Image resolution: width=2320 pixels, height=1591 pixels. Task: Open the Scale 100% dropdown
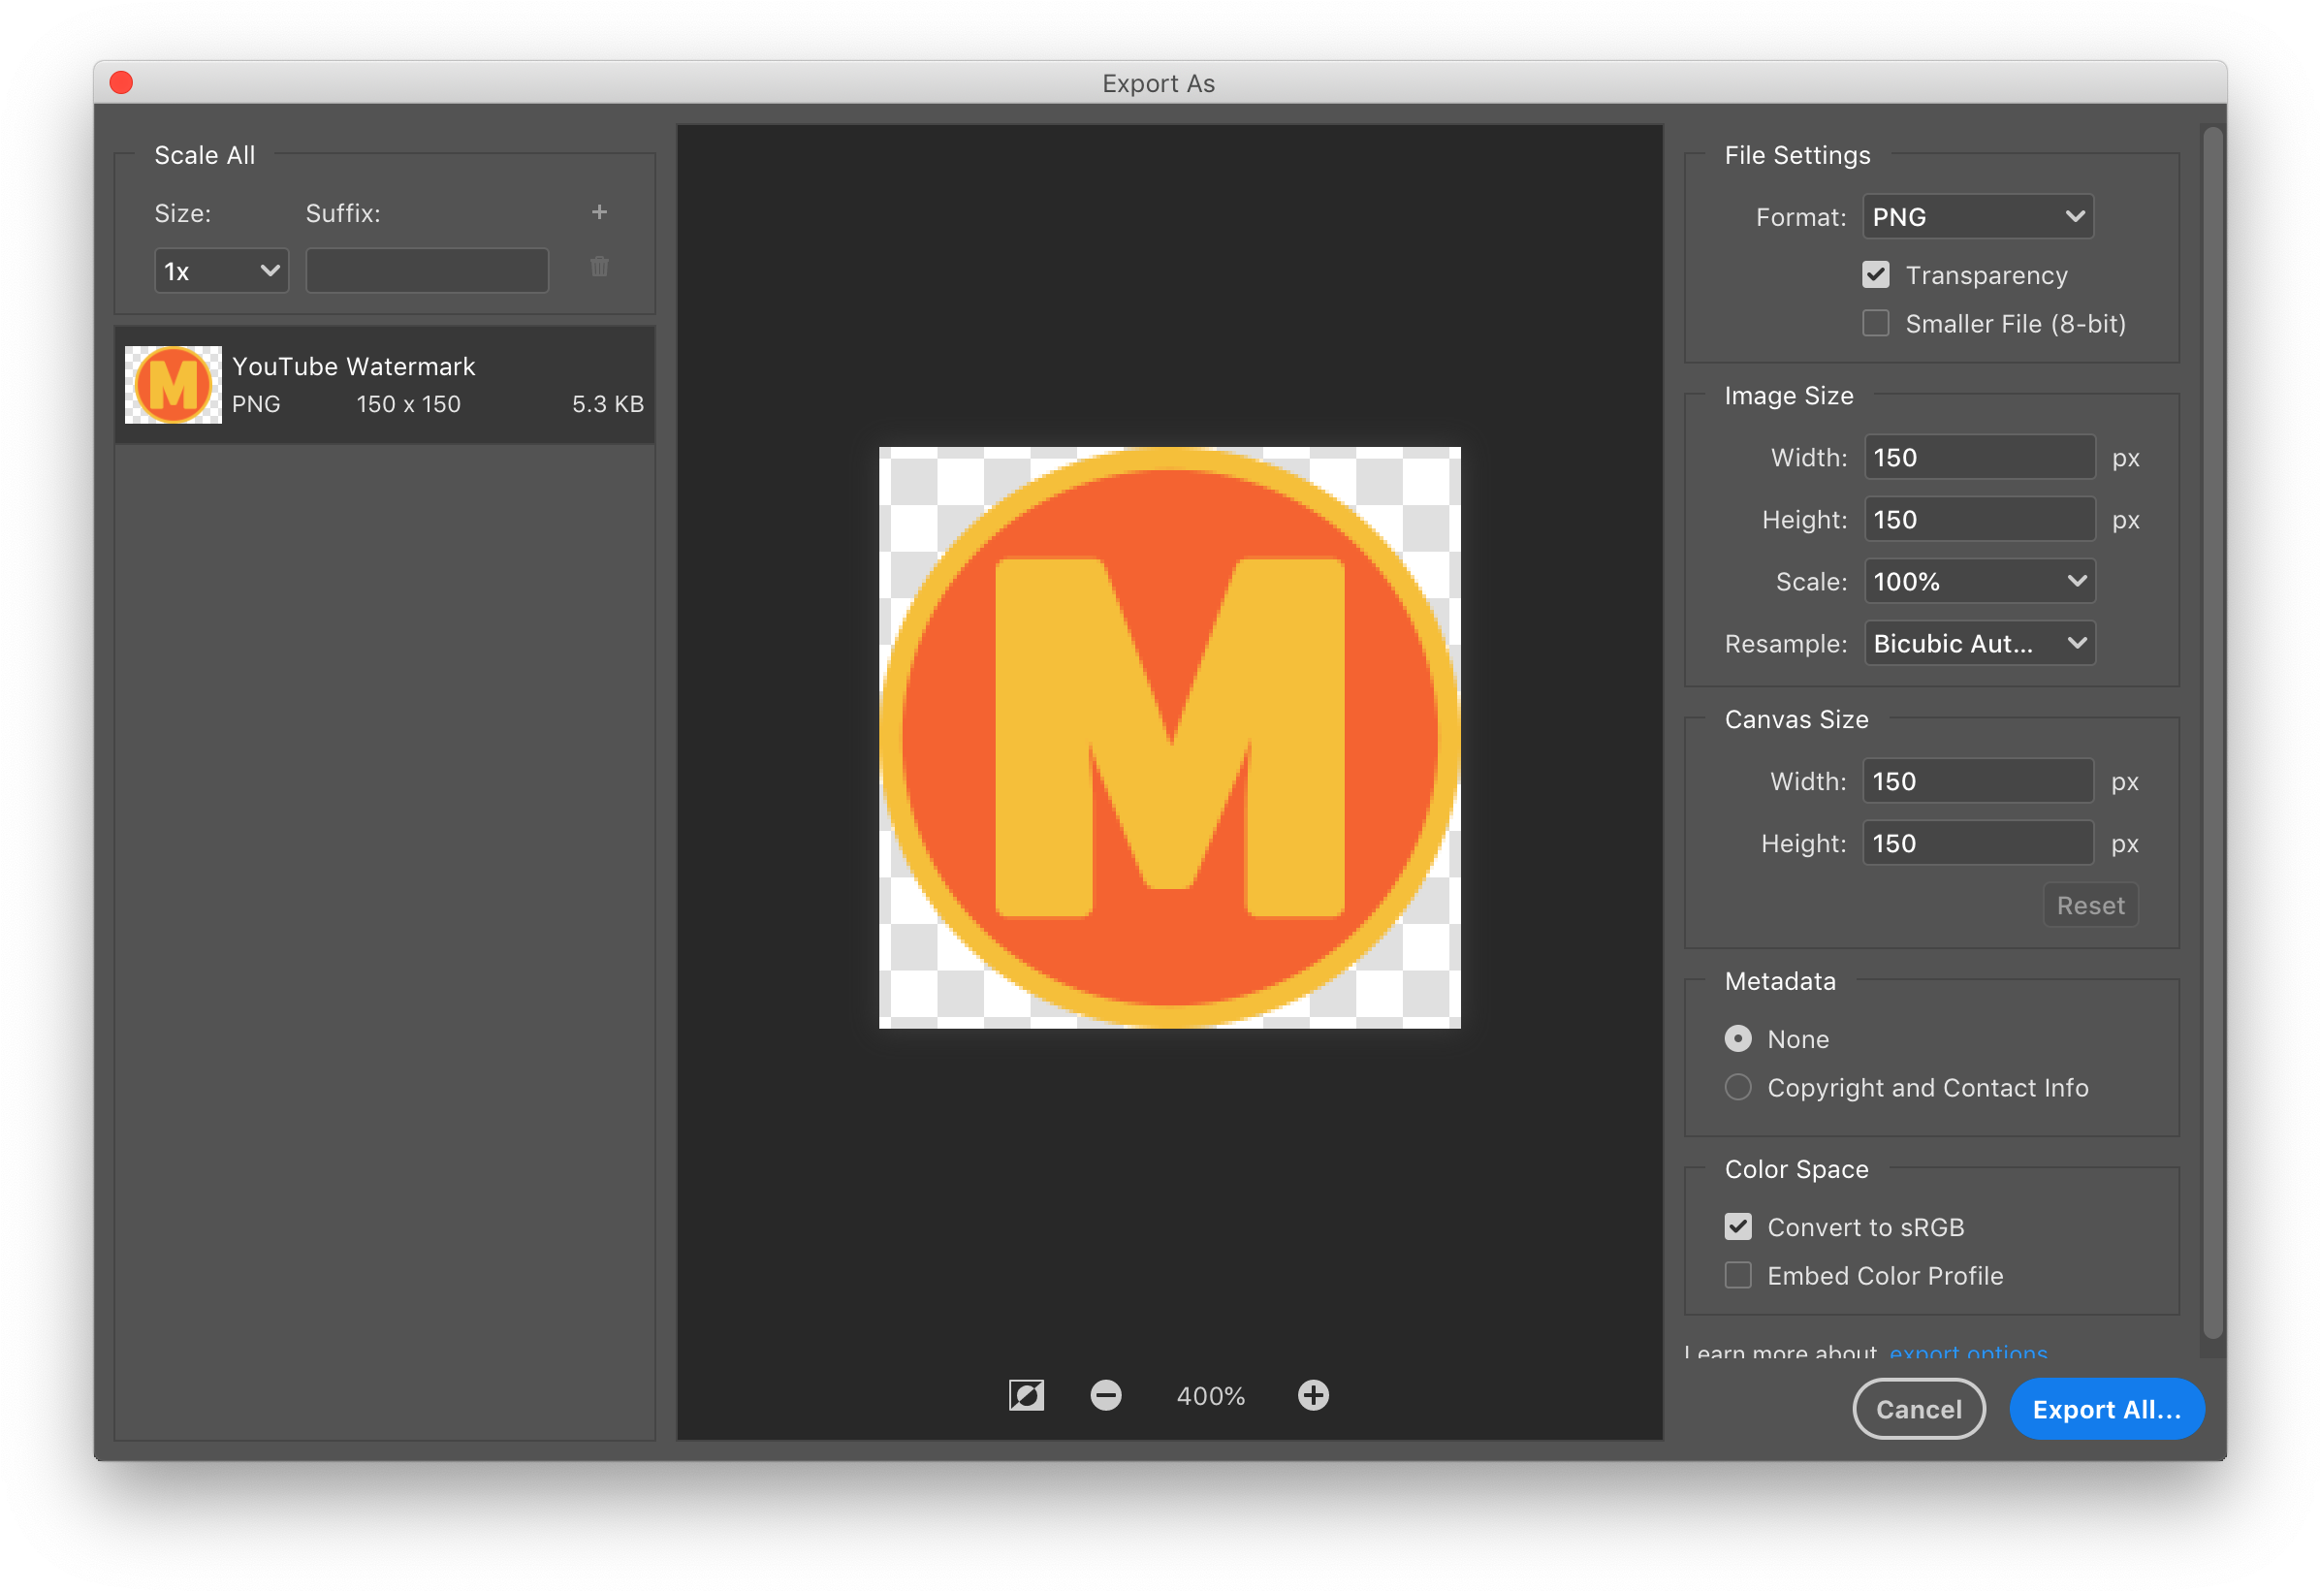[1980, 581]
